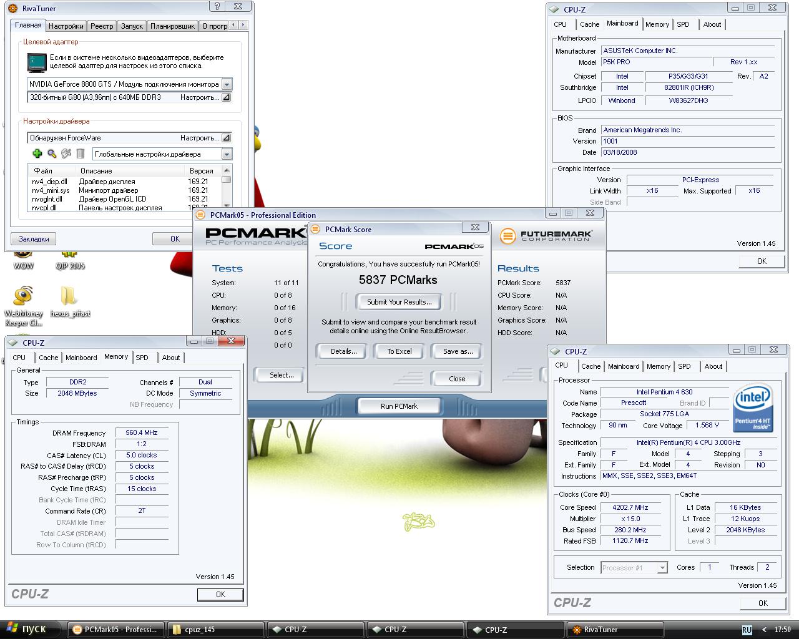Open the help question-mark button in RivaTuner title bar

(x=217, y=7)
